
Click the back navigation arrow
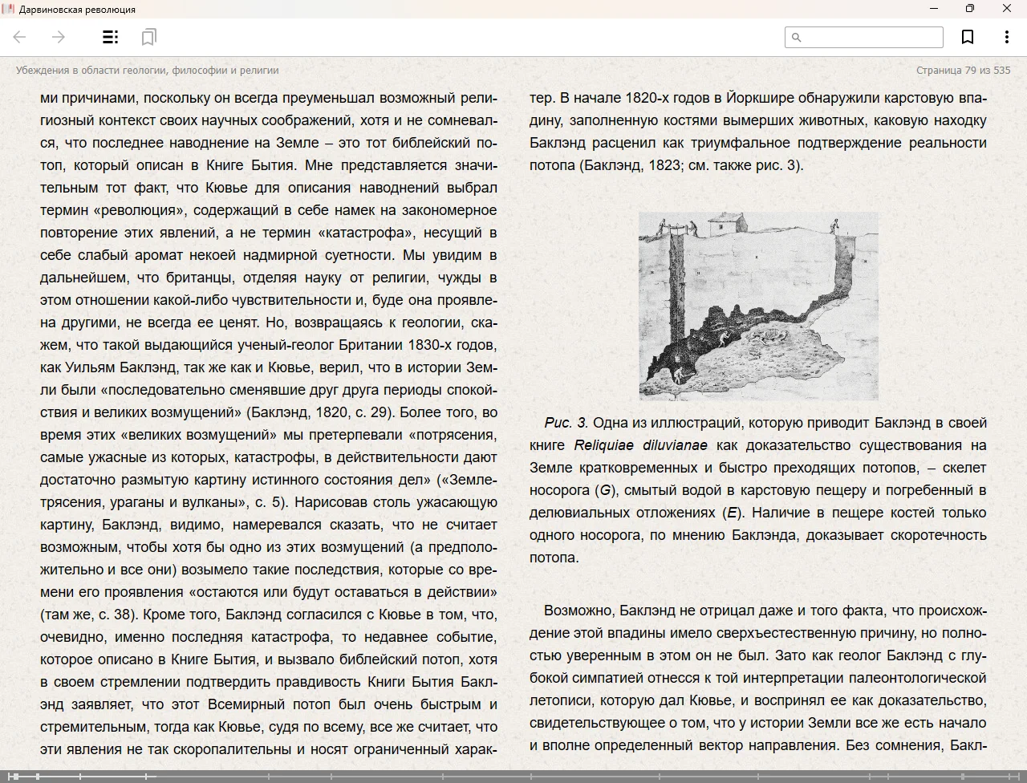tap(20, 37)
